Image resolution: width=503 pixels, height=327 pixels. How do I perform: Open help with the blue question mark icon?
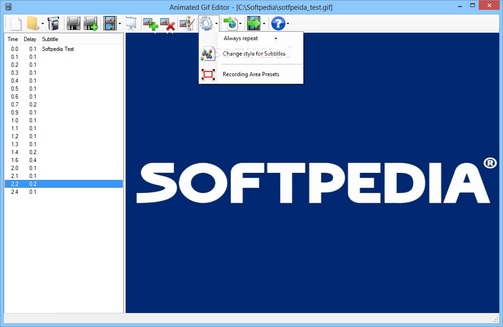(278, 23)
